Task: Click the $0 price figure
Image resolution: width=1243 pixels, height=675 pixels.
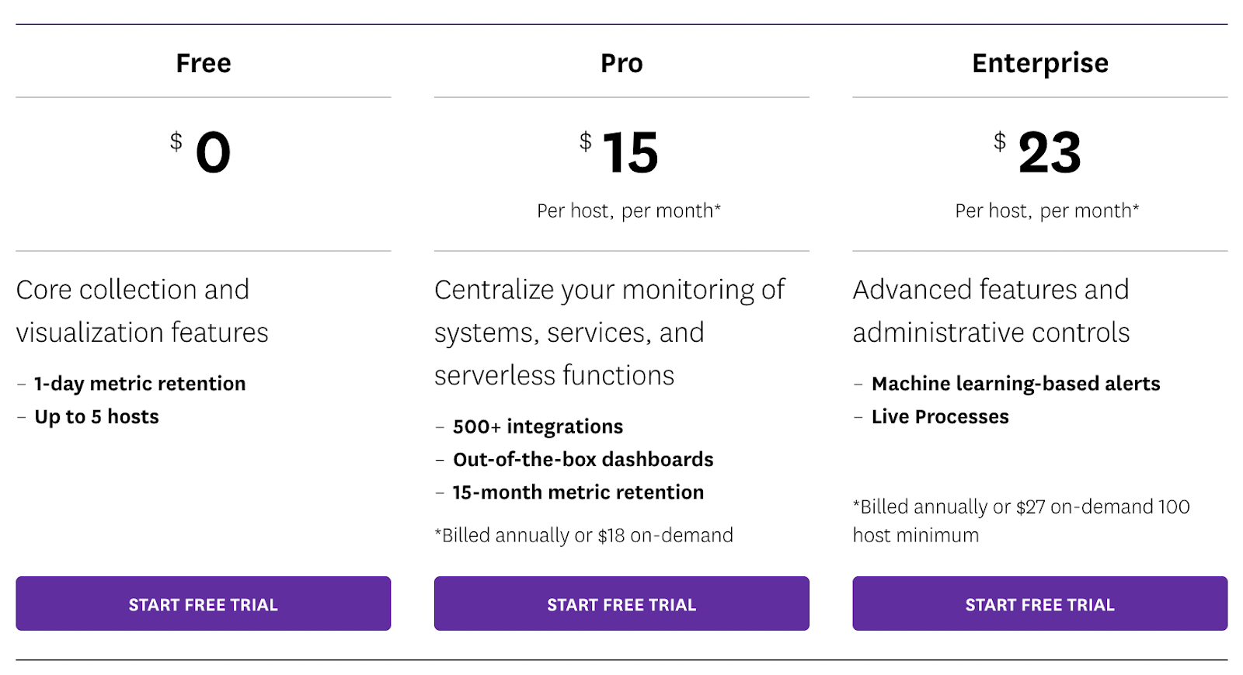Action: click(x=212, y=152)
